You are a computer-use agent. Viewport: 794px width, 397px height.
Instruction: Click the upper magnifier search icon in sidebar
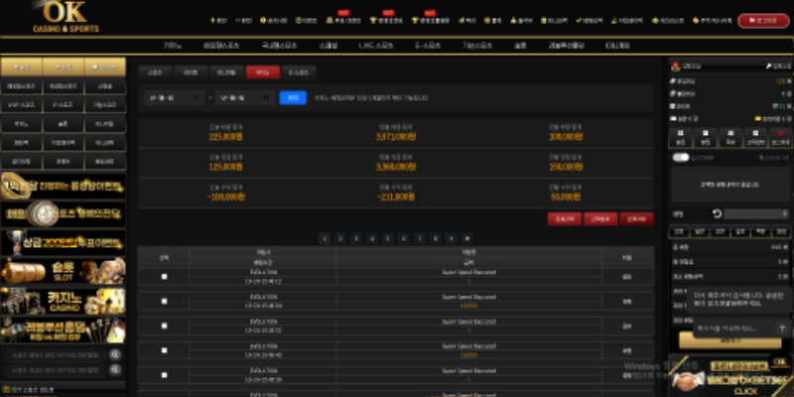[115, 354]
